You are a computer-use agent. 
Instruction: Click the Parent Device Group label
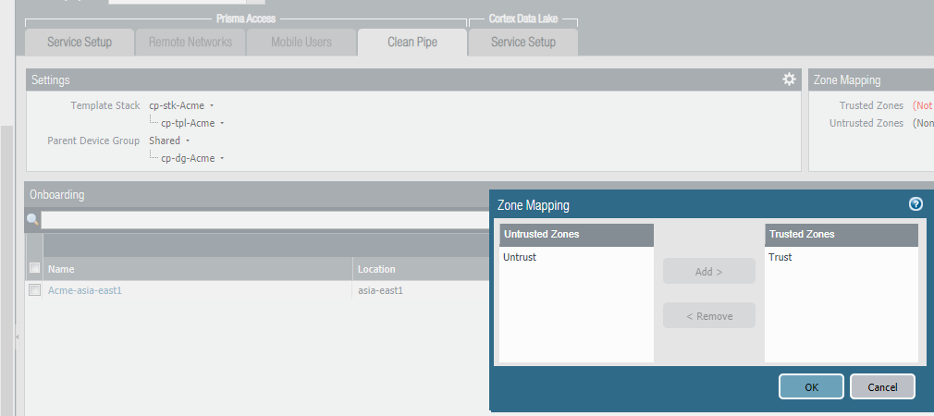[x=93, y=141]
